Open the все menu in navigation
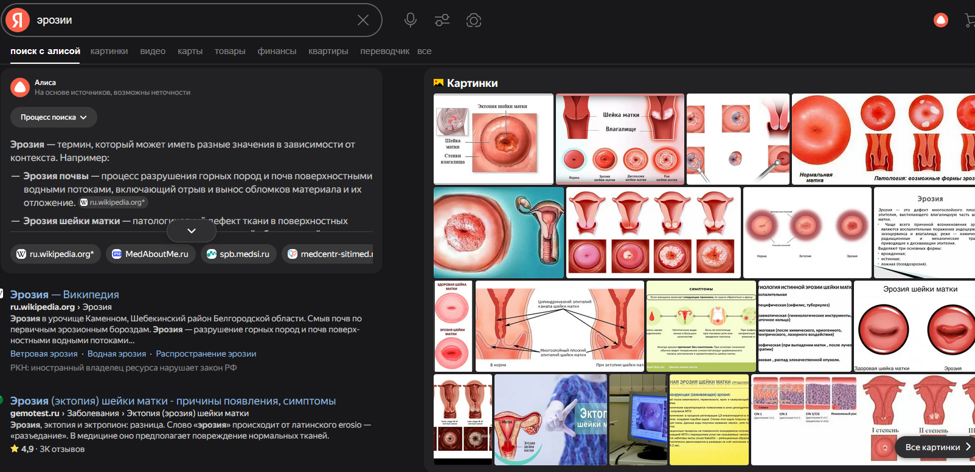Image resolution: width=975 pixels, height=472 pixels. tap(424, 51)
